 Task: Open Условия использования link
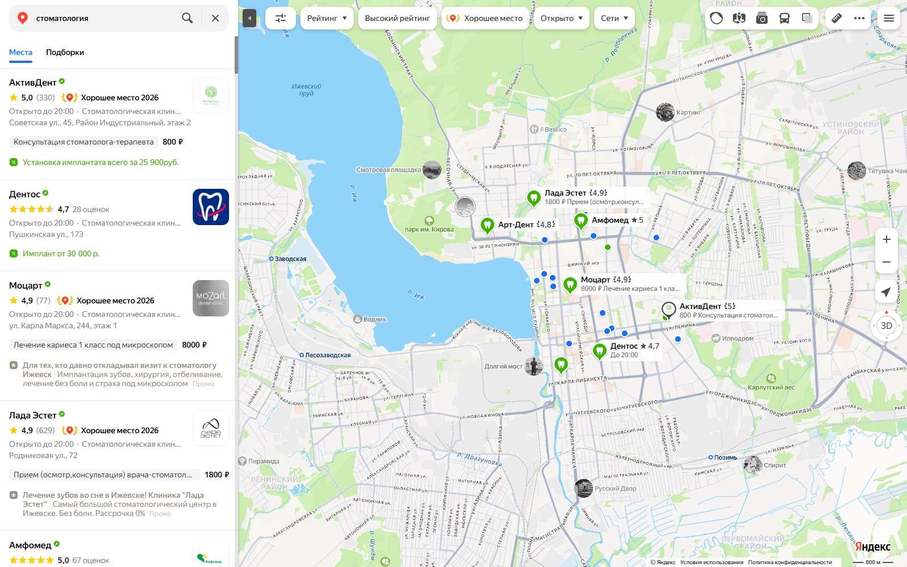point(711,562)
